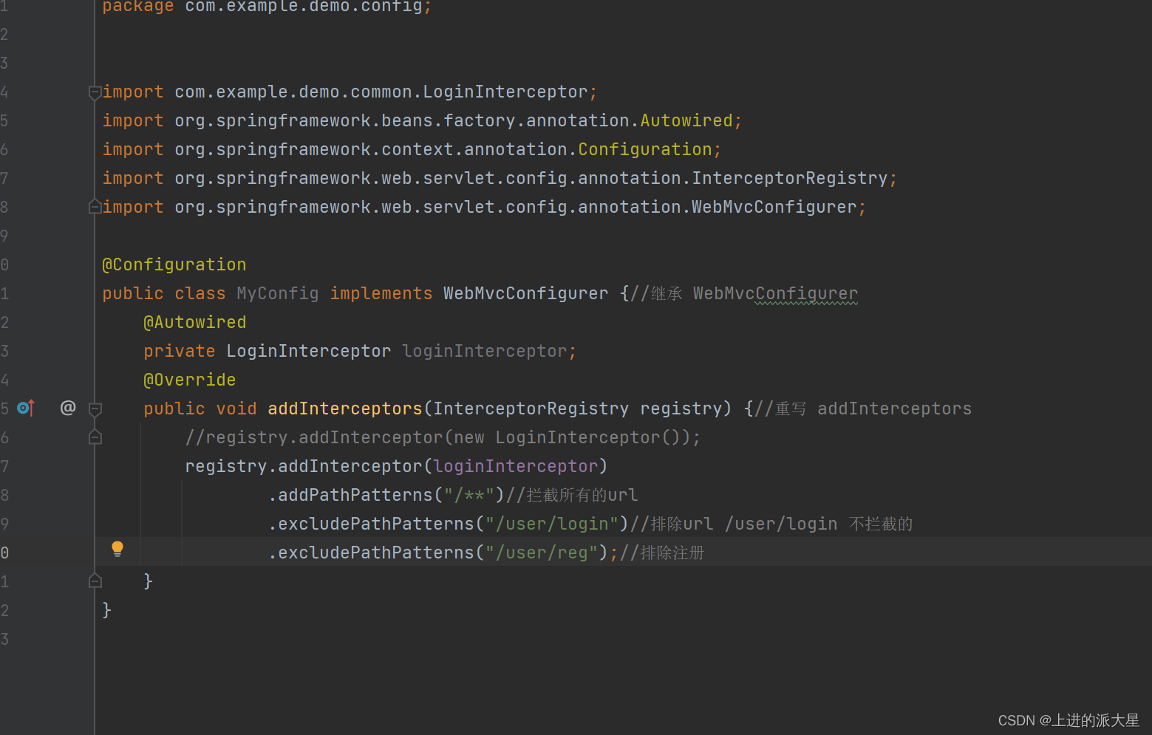The image size is (1152, 735).
Task: Click the commented-out registry.addInterceptor line
Action: click(443, 437)
